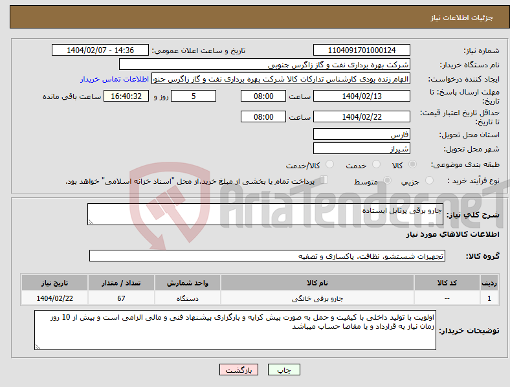Click the ایجاد کننده درخواست field

pos(281,79)
